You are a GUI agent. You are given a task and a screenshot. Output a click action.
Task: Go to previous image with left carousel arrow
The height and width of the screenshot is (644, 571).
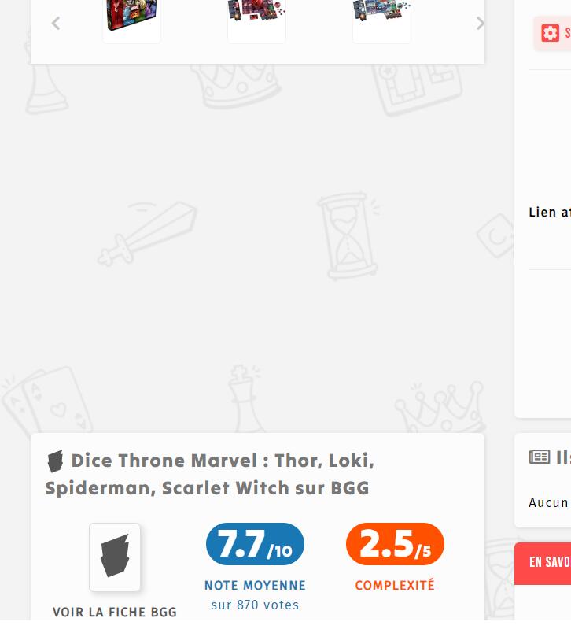[x=56, y=24]
